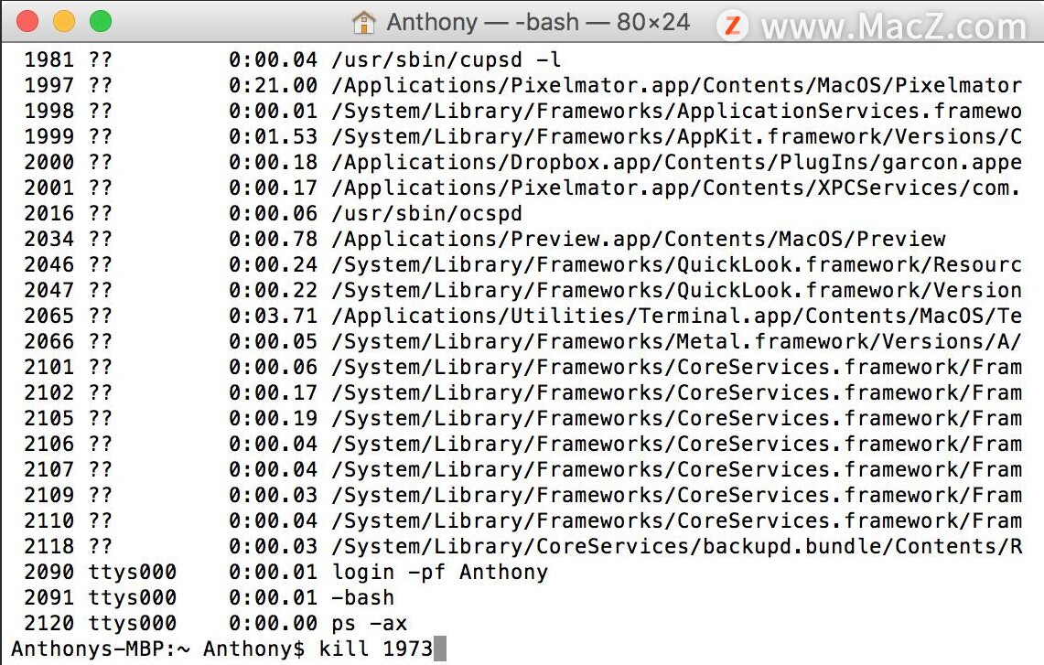Click the home folder icon in title bar

tap(363, 23)
